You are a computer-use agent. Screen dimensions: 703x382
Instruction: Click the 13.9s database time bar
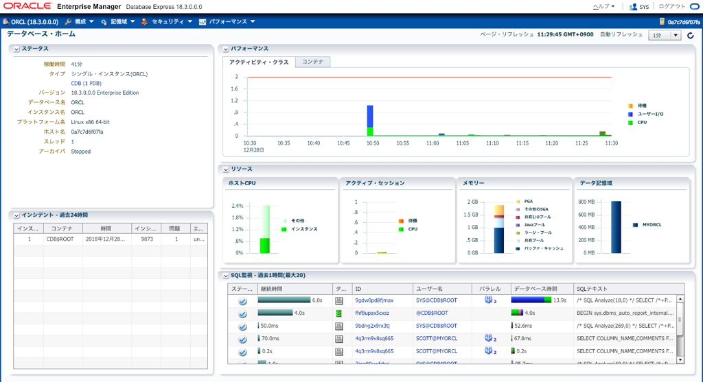[x=531, y=300]
